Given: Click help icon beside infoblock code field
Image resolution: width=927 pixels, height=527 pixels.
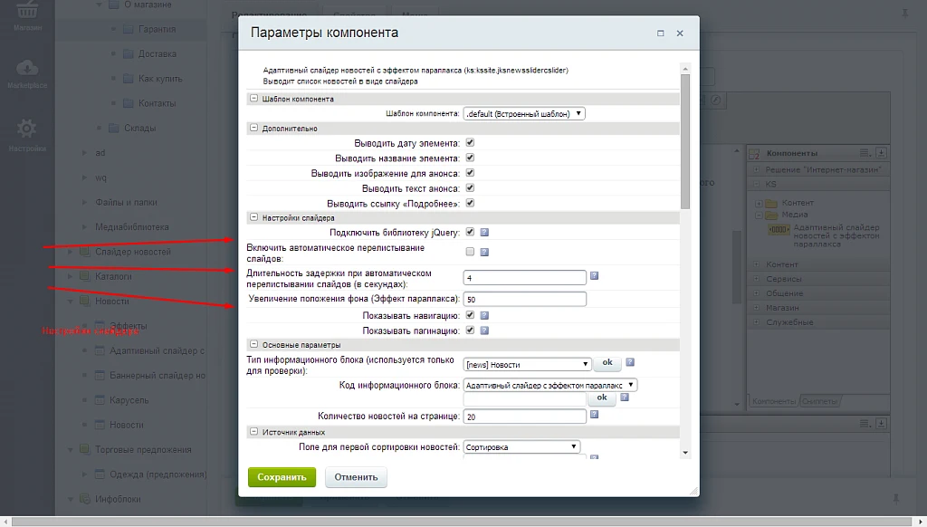Looking at the screenshot, I should coord(625,398).
